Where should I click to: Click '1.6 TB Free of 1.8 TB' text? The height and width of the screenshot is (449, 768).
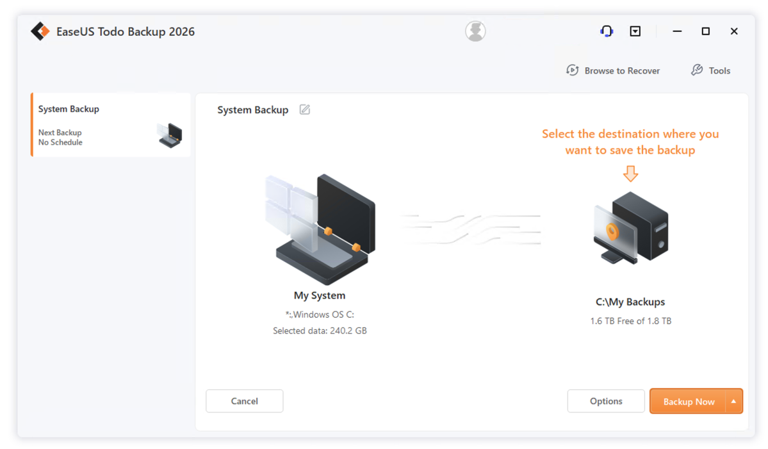tap(631, 321)
